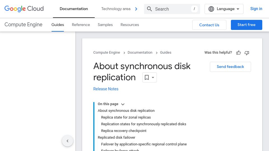269x151 pixels.
Task: Click Compute Engine in the breadcrumb
Action: (106, 53)
